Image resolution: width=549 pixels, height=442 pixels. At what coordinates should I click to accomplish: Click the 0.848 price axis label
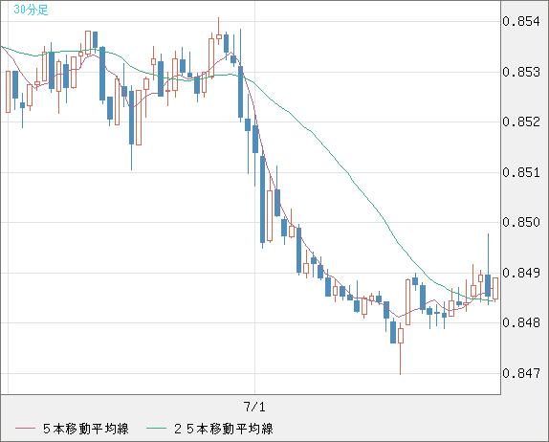coord(521,322)
